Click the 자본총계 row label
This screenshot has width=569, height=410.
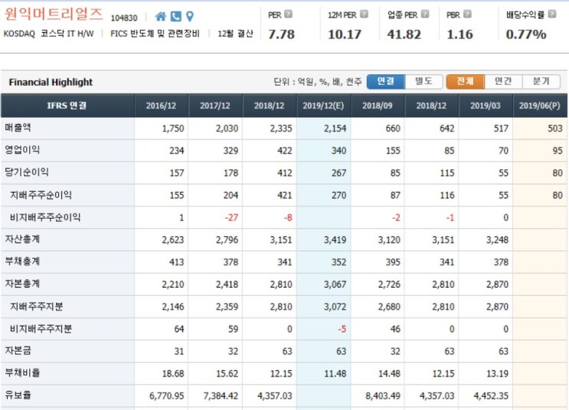point(22,284)
